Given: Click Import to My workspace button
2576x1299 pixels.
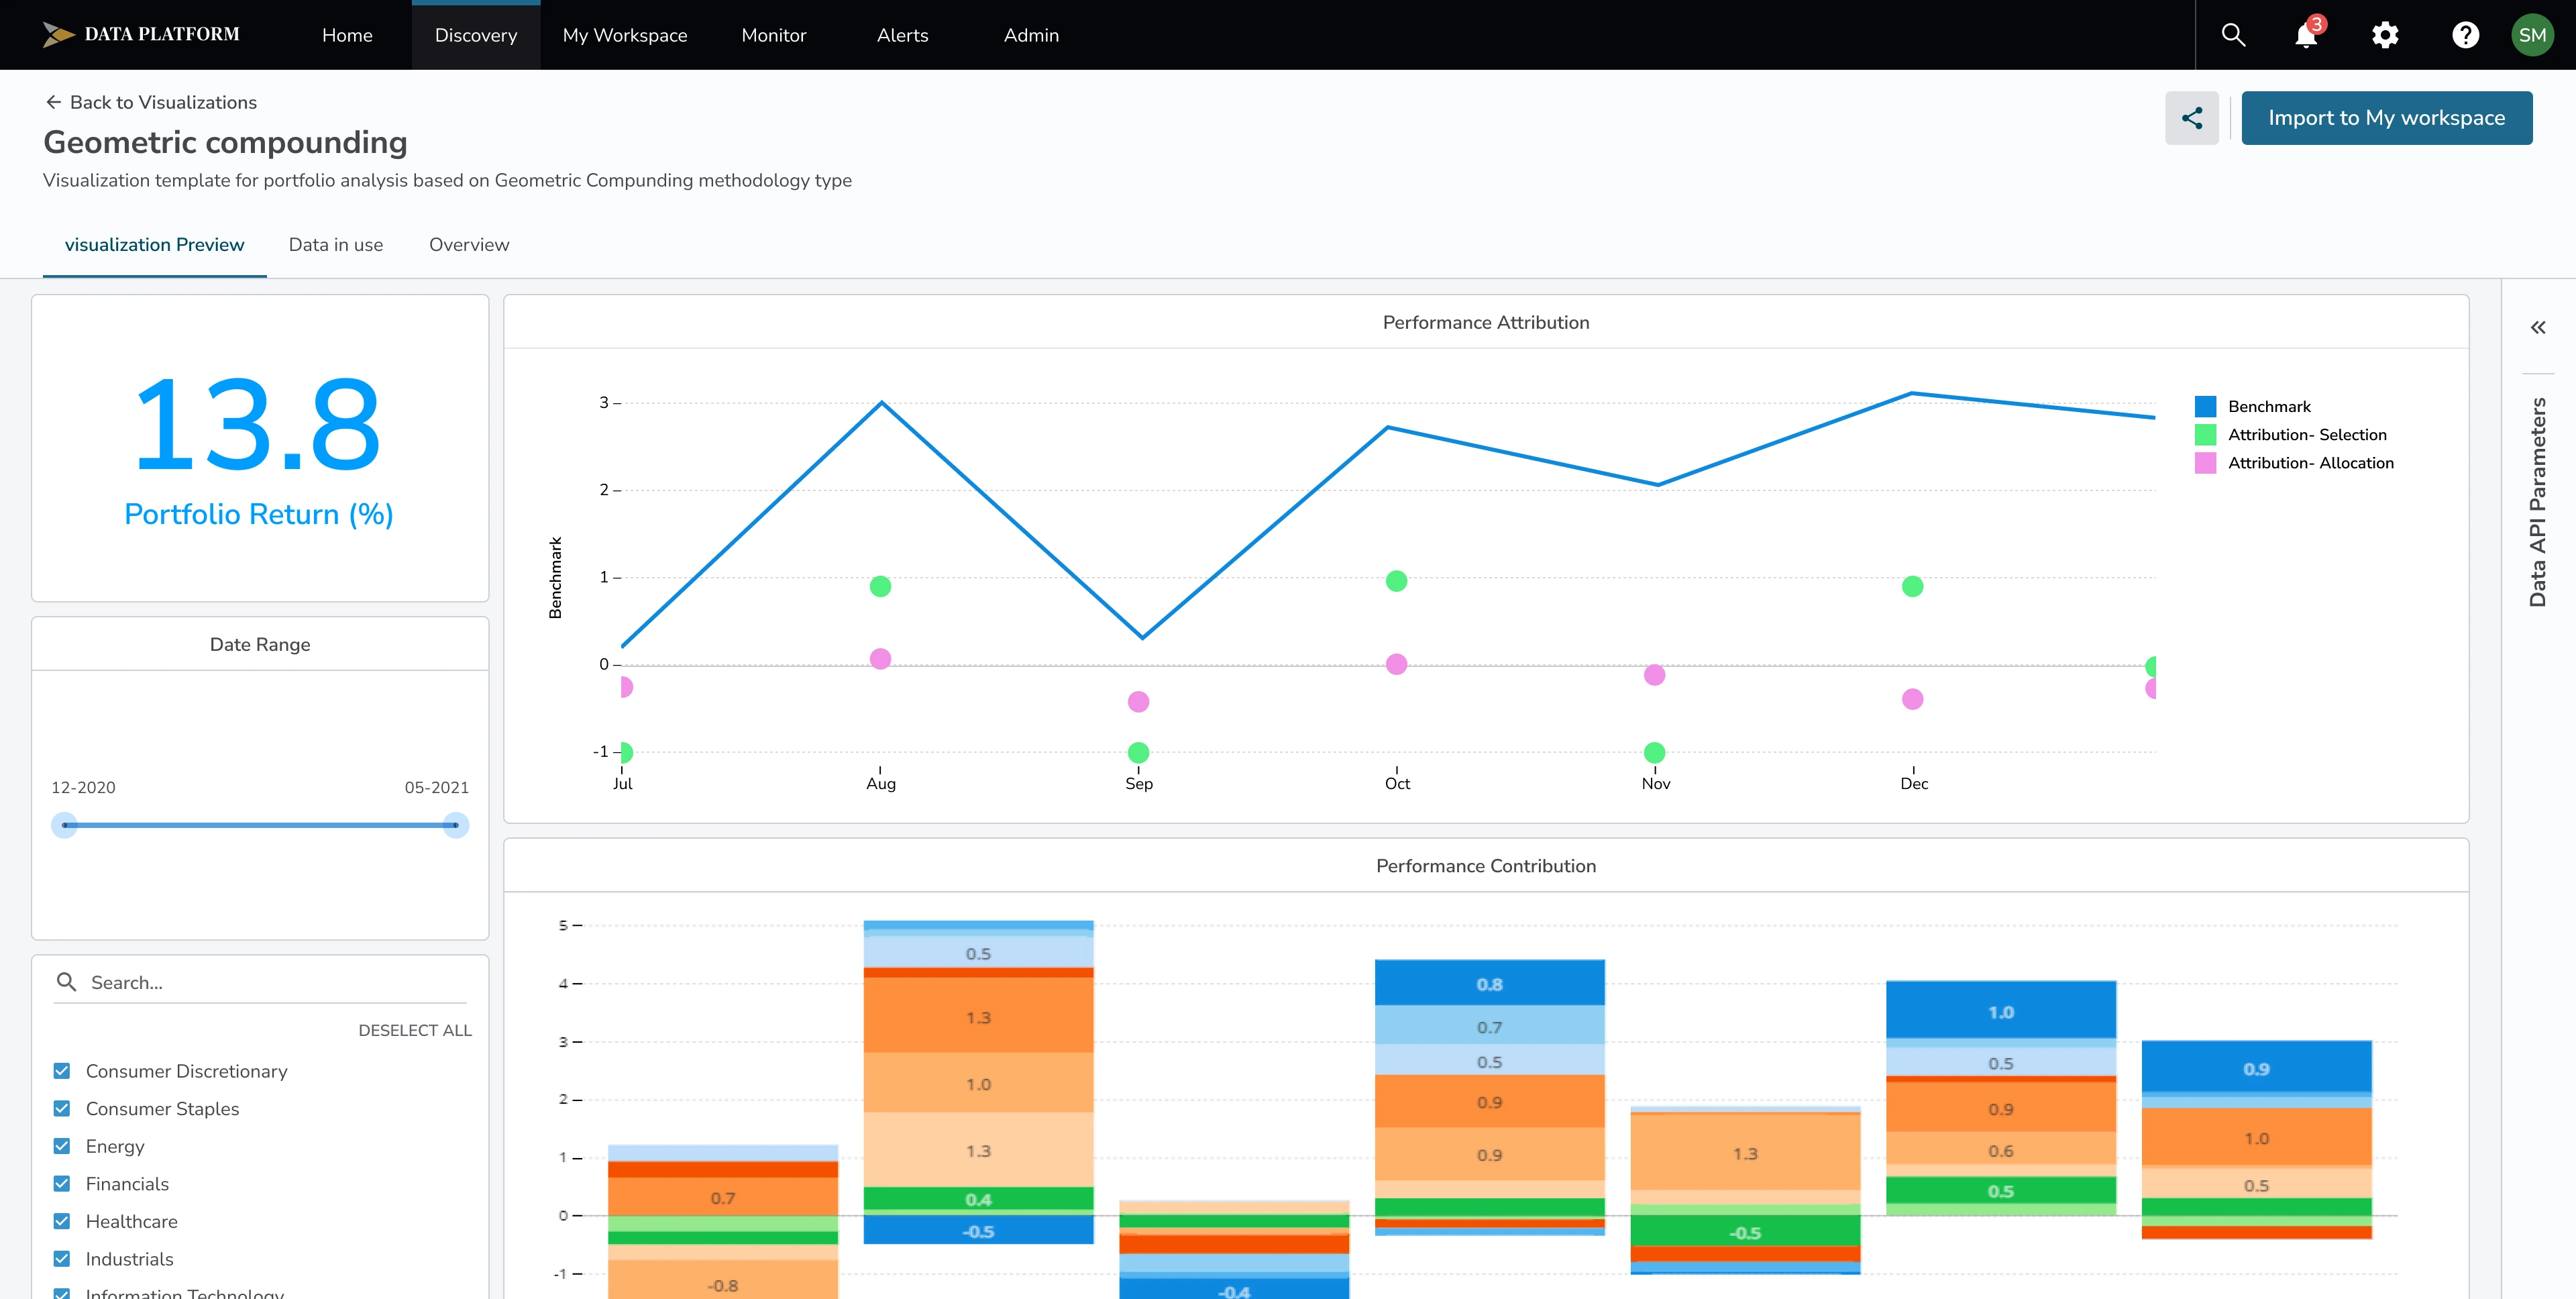Looking at the screenshot, I should click(x=2387, y=118).
